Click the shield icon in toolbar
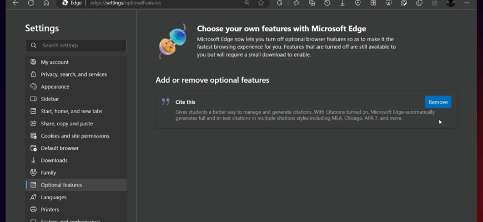The height and width of the screenshot is (222, 483). click(358, 3)
